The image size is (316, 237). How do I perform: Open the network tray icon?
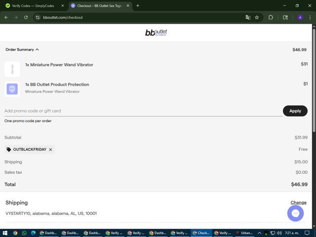[273, 233]
